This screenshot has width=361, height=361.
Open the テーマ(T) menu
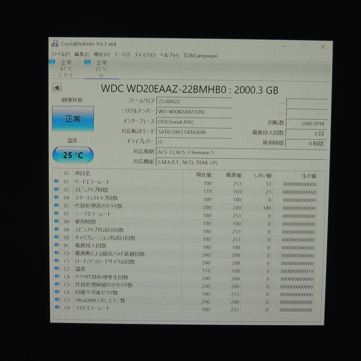(x=122, y=55)
